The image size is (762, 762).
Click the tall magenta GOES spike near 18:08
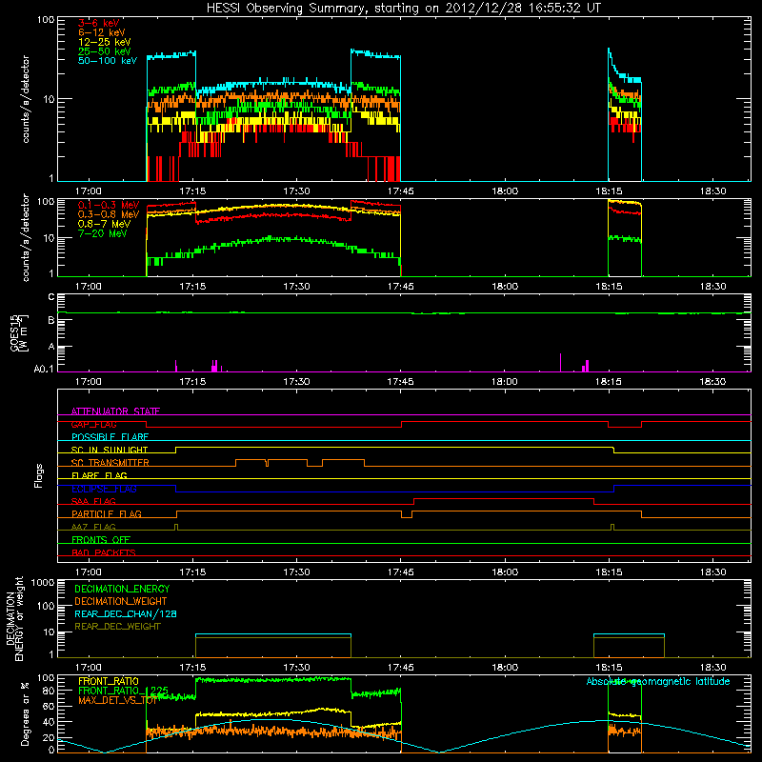click(560, 363)
